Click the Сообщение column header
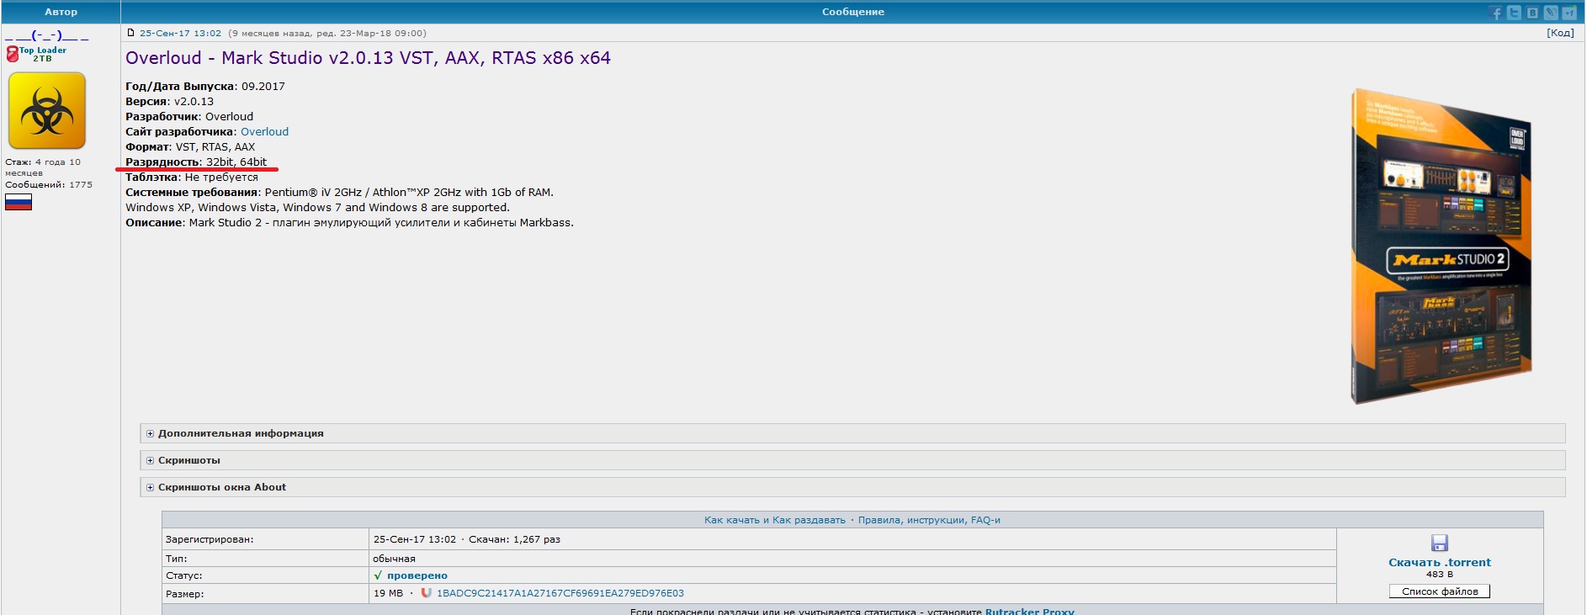This screenshot has width=1587, height=615. [x=853, y=12]
